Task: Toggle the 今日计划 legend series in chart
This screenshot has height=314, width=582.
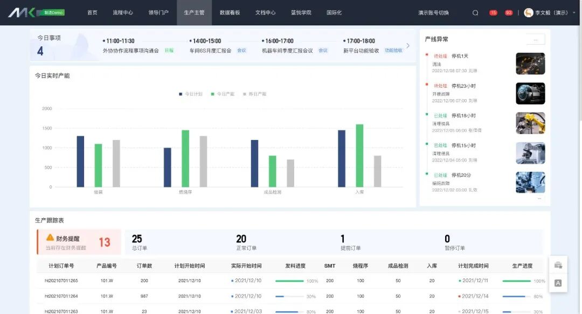Action: point(190,94)
